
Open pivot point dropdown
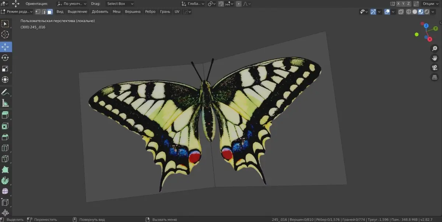pos(212,4)
